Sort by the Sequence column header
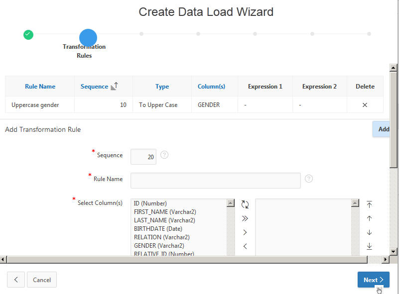The width and height of the screenshot is (399, 294). (x=95, y=87)
